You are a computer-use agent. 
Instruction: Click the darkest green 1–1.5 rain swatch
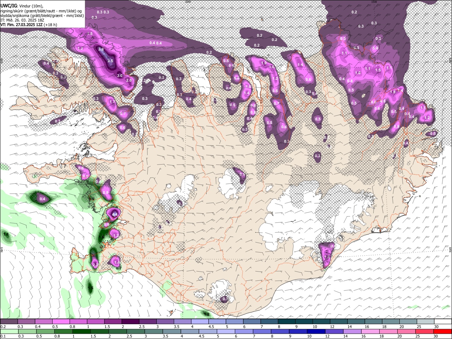[82, 331]
